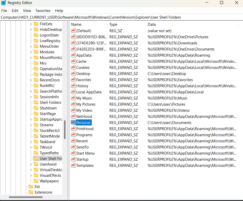Select the TypedPaths tree key
The height and width of the screenshot is (201, 243).
[x=49, y=153]
